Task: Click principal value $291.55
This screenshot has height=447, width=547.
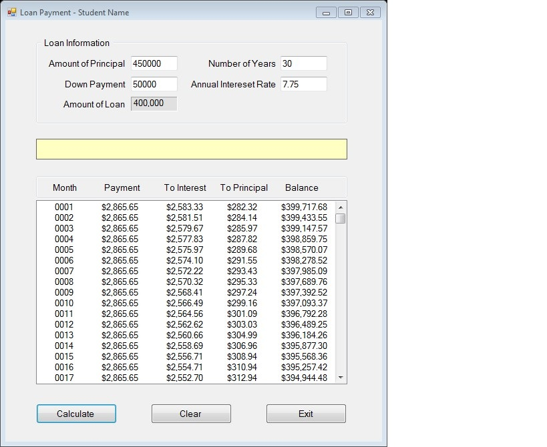Action: [242, 260]
